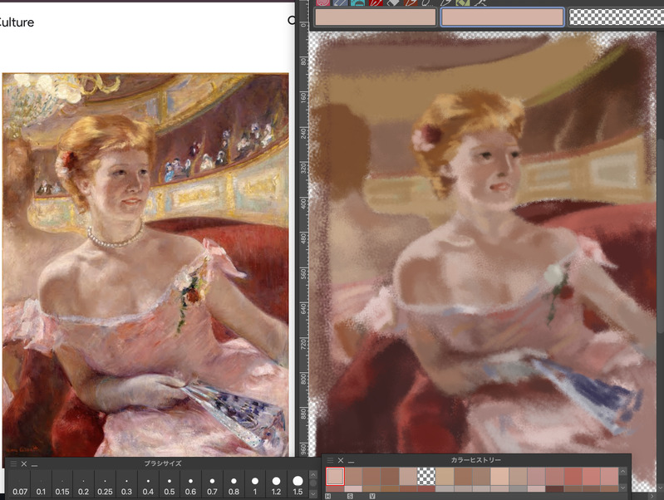Click the canvas vertical scrollbar

pos(661,237)
